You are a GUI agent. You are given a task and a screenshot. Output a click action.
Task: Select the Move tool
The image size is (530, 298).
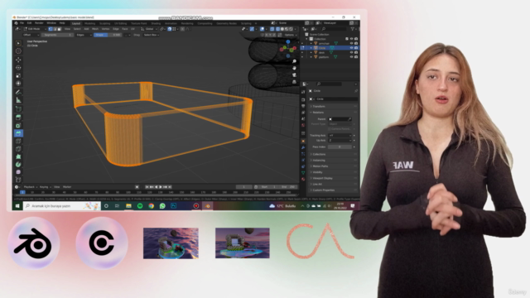click(x=18, y=60)
